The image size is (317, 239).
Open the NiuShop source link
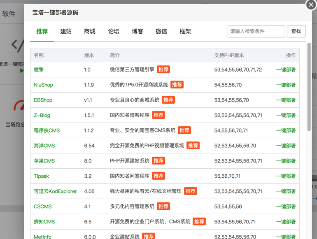pyautogui.click(x=43, y=85)
